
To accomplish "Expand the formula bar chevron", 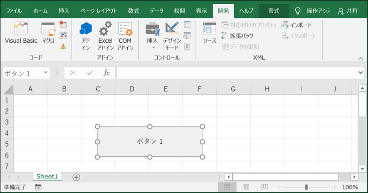I will (x=360, y=73).
